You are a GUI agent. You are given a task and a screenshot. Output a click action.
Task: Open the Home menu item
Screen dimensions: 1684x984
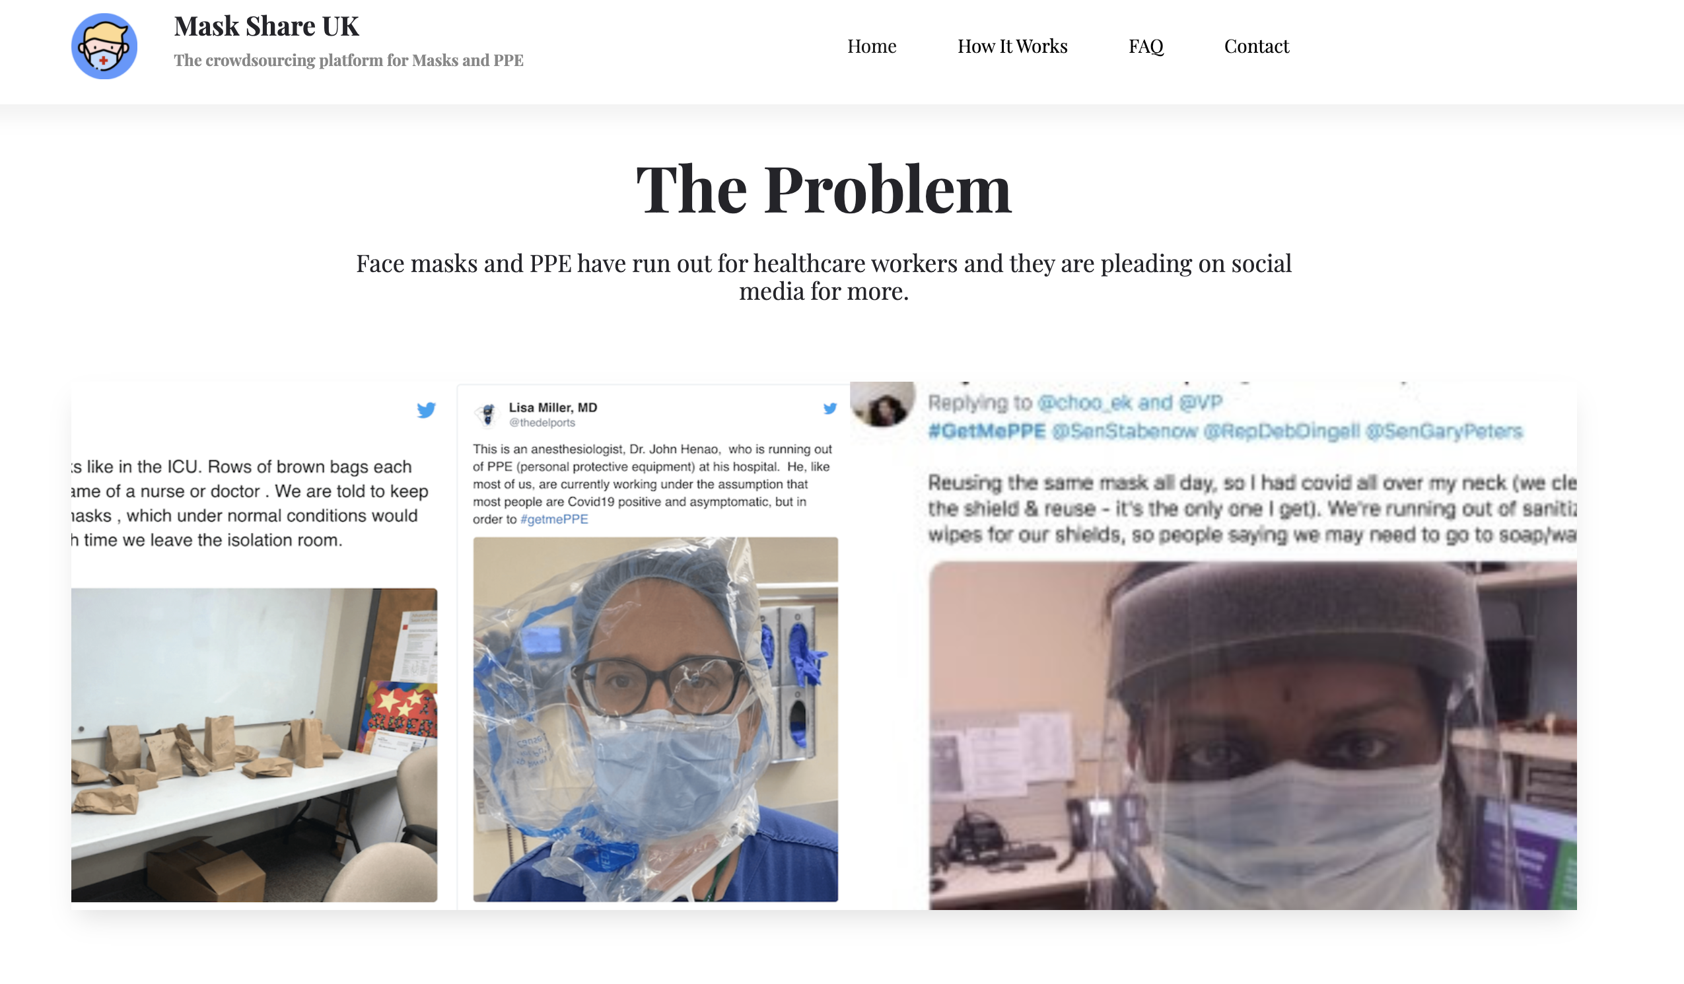pyautogui.click(x=872, y=46)
